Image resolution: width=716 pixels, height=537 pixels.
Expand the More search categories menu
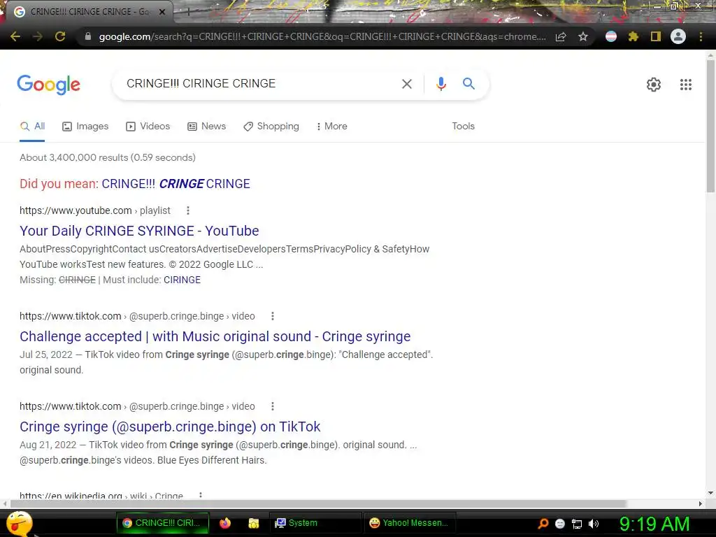tap(332, 126)
